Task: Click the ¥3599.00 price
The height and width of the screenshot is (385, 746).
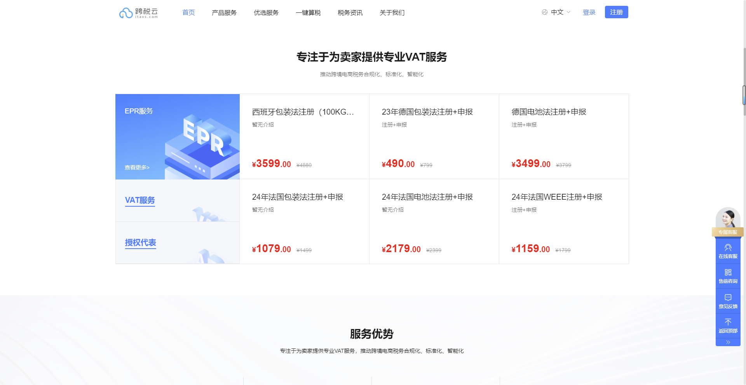Action: coord(272,164)
